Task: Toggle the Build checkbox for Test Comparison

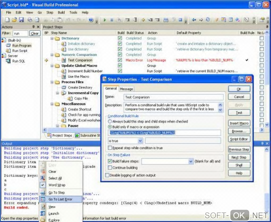Action: click(x=120, y=60)
